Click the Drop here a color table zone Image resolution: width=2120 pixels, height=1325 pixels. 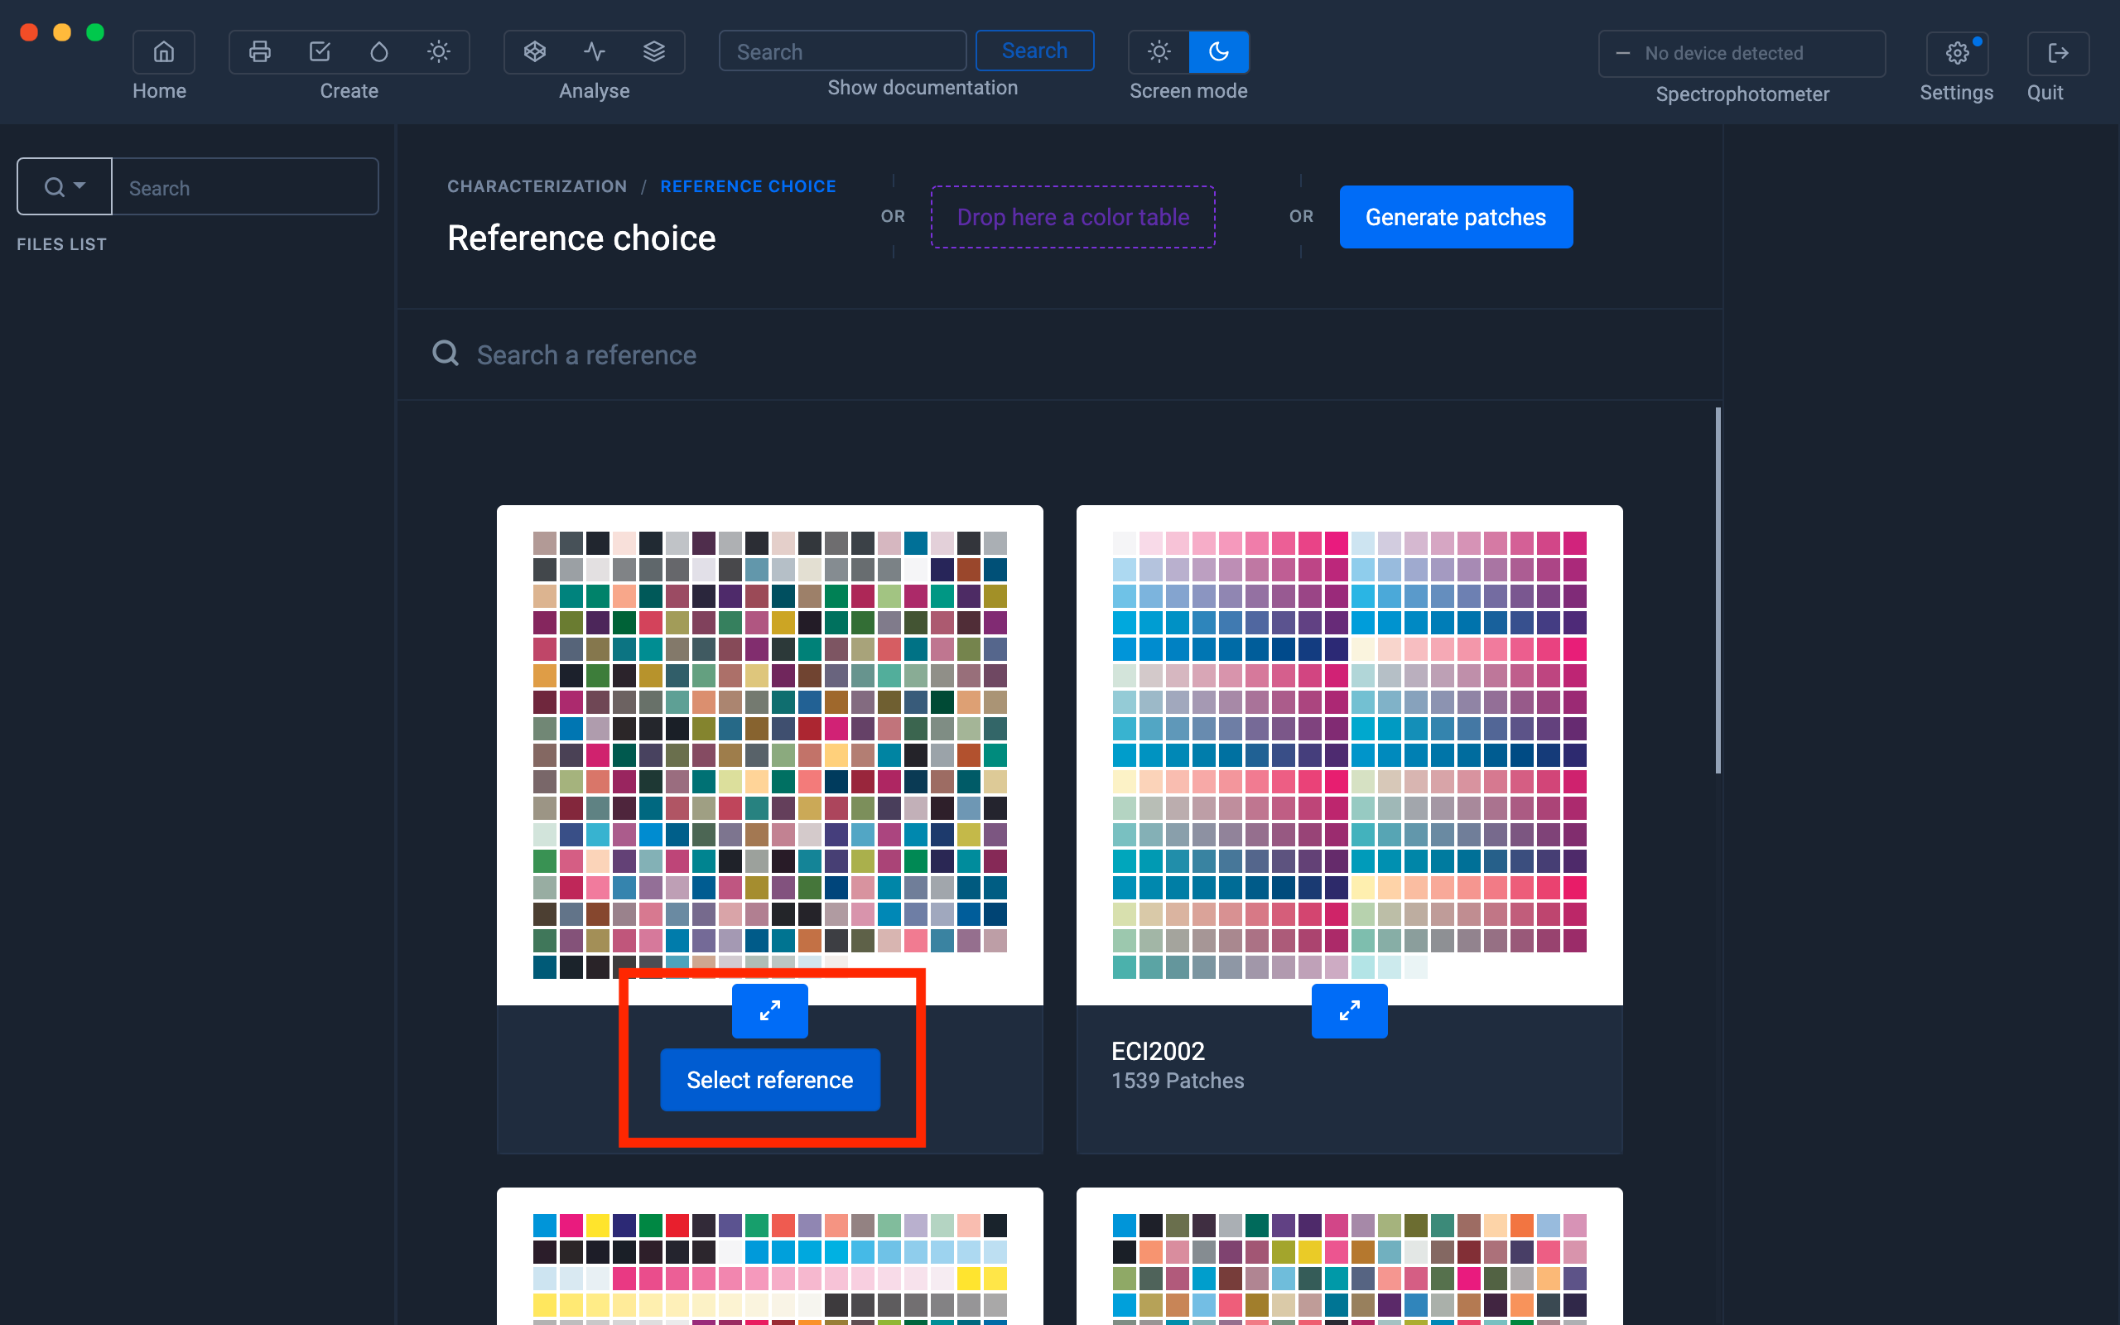1073,216
